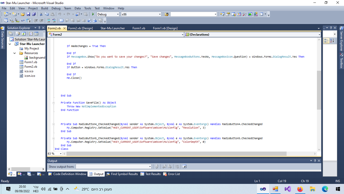344x194 pixels.
Task: Collapse the Resources folder in Solution Explorer
Action: (x=15, y=53)
